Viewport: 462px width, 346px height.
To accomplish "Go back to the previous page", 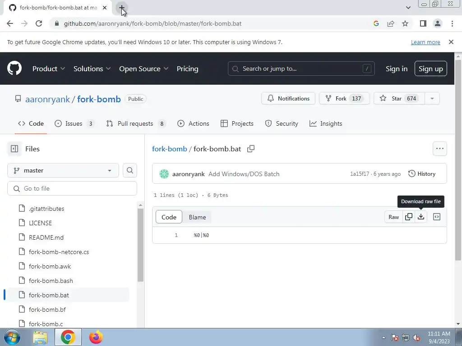I will [x=10, y=23].
